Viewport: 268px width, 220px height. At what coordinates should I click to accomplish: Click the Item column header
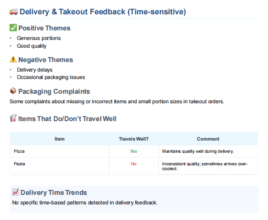59,139
